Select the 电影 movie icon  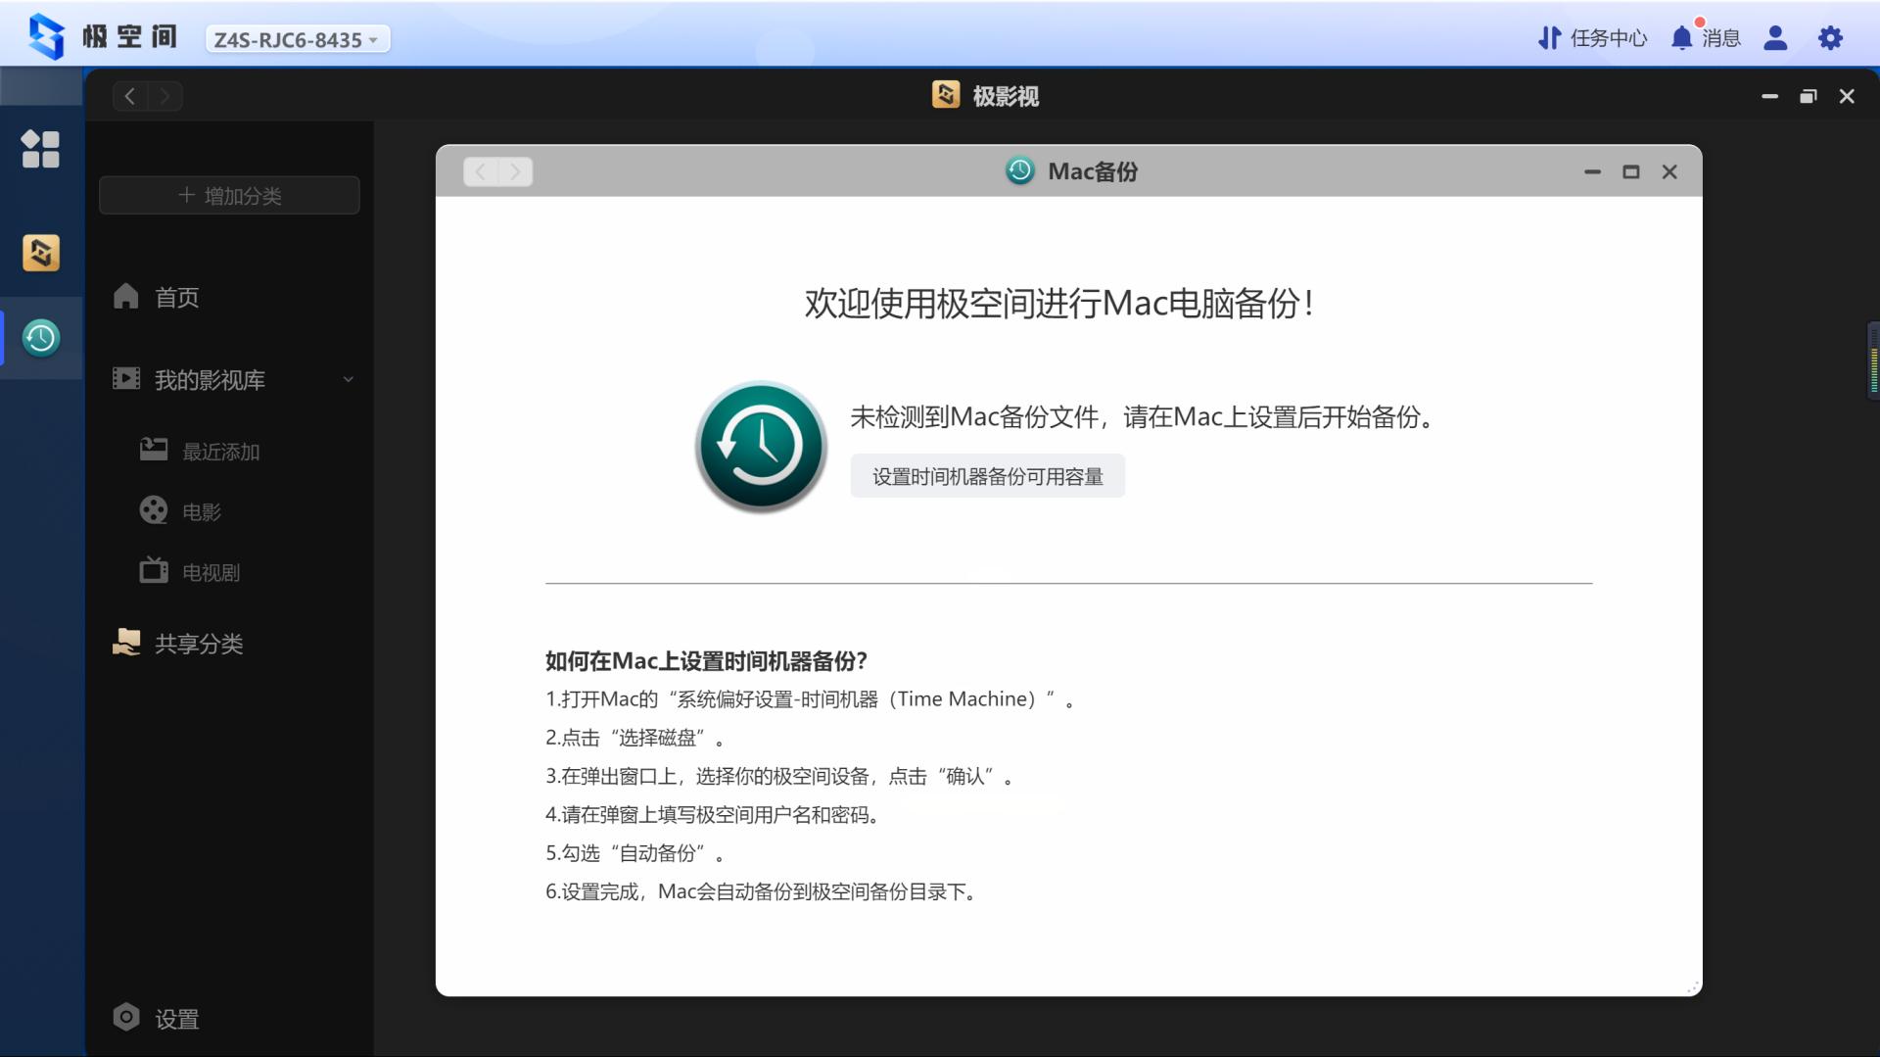click(153, 510)
